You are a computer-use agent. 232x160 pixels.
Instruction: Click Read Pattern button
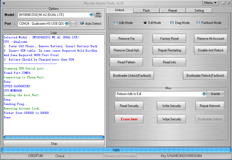click(x=126, y=62)
